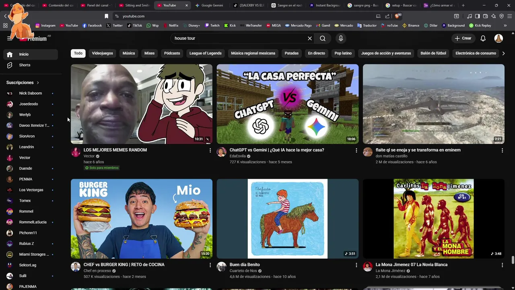Open more options for LOS MEJORES MEMES RANDOM
The width and height of the screenshot is (515, 290).
pos(210,150)
